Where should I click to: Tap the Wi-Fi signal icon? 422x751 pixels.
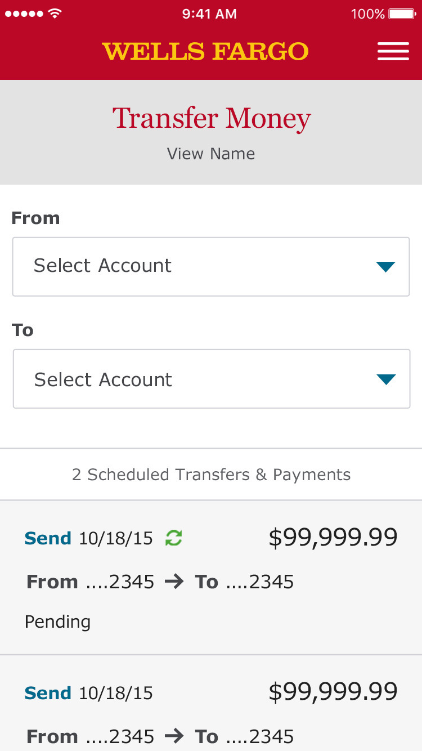pos(55,14)
